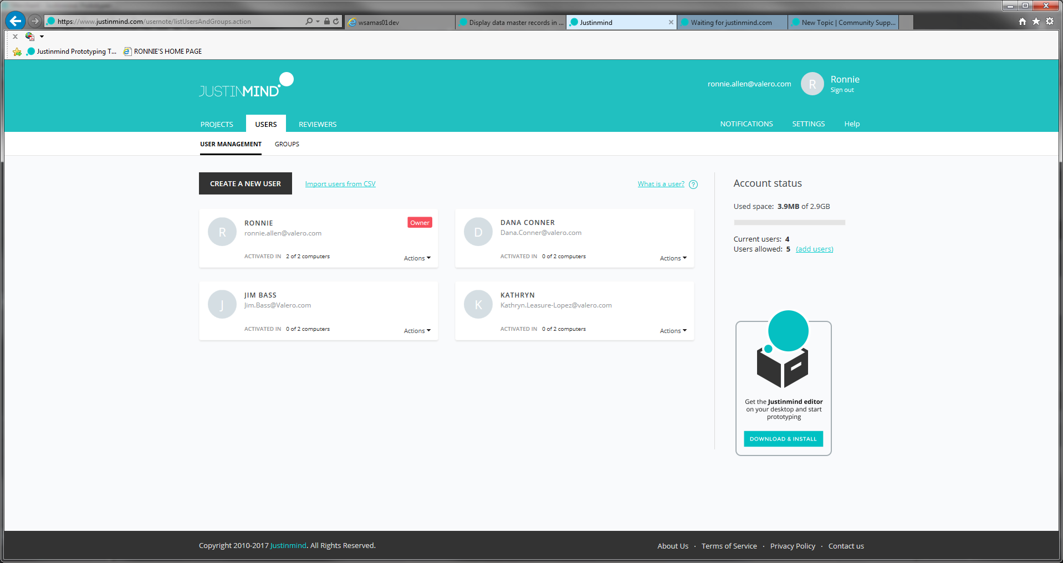Click Create a New User button

point(245,183)
